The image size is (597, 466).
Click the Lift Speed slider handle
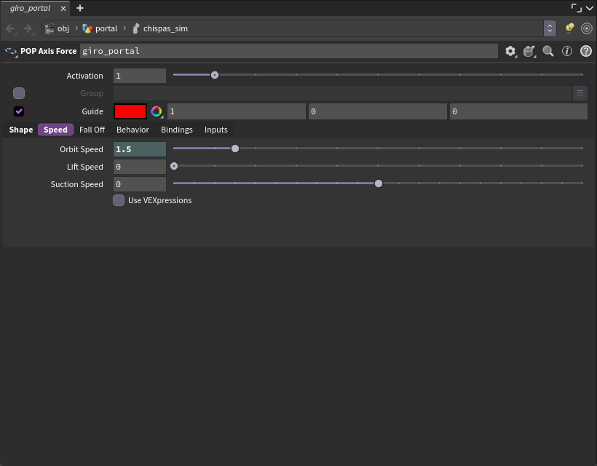point(174,166)
